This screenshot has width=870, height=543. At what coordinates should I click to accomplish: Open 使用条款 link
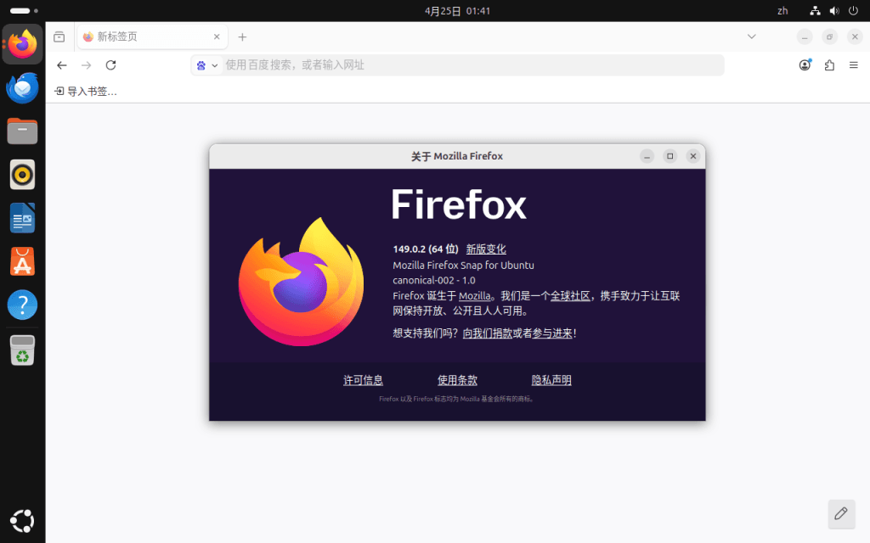[x=457, y=380]
